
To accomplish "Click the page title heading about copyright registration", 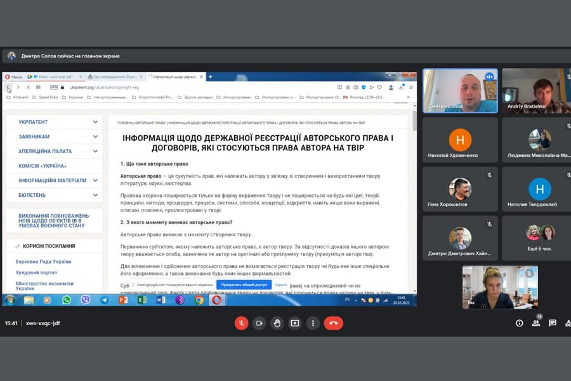I will pyautogui.click(x=258, y=143).
